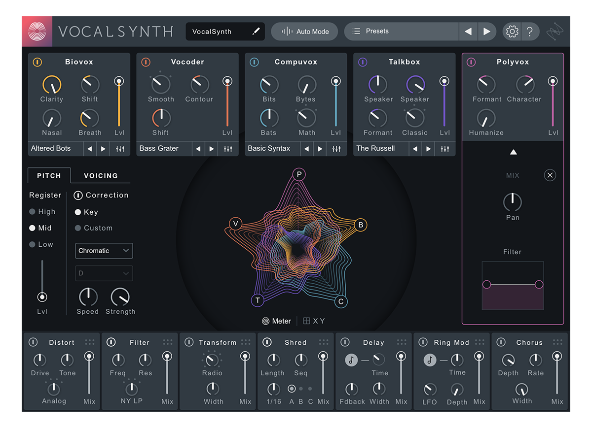Switch to the PITCH tab
This screenshot has height=427, width=592.
pos(49,176)
